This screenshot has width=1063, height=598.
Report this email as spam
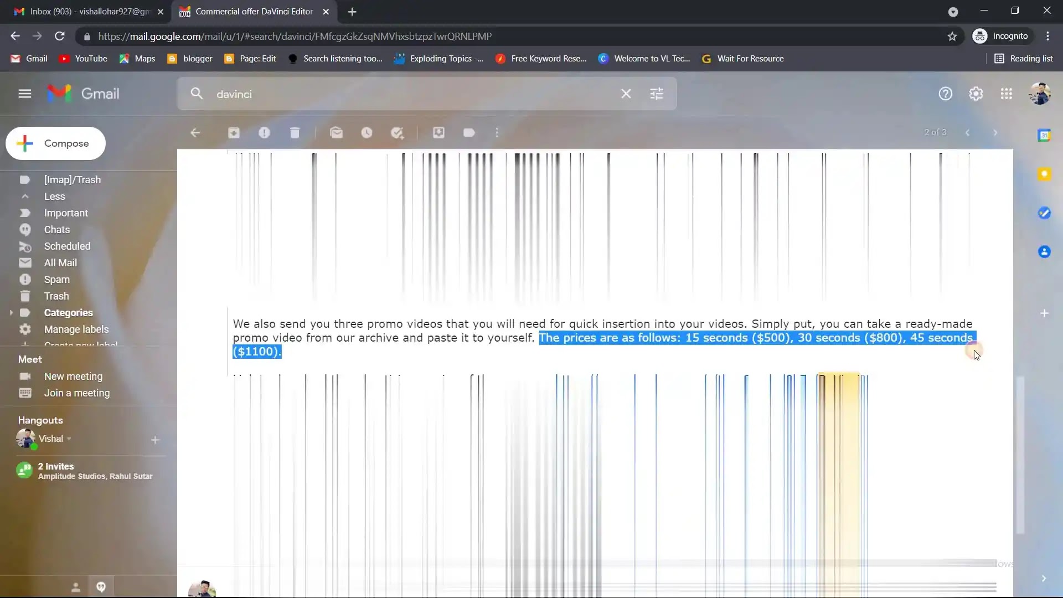264,133
